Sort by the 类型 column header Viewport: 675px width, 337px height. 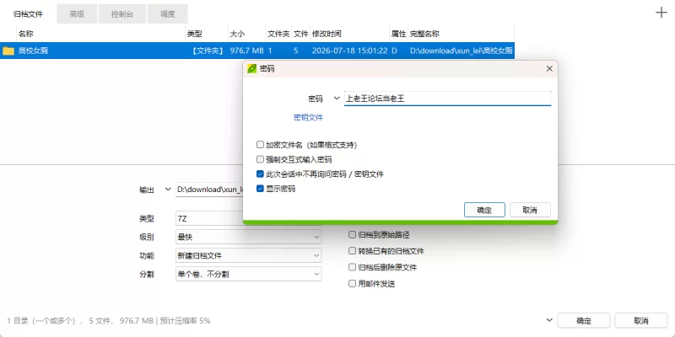point(207,34)
